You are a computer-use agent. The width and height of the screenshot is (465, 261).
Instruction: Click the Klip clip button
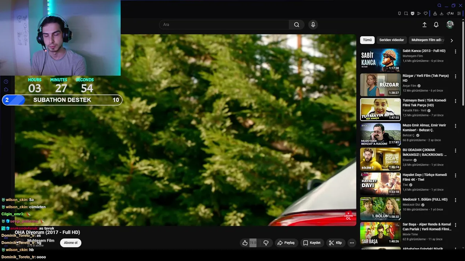(335, 243)
